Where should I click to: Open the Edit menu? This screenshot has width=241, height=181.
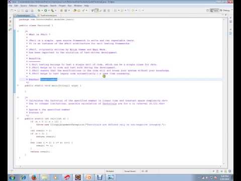[x=16, y=6]
